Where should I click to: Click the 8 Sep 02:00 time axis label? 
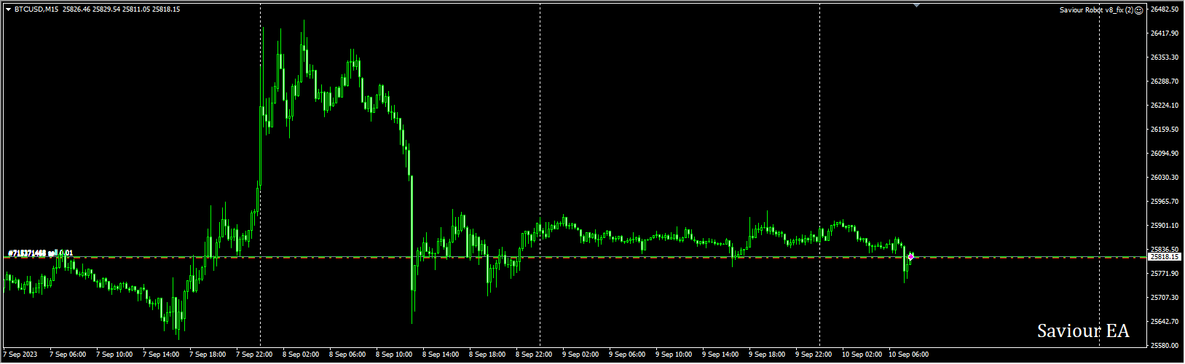click(x=301, y=355)
